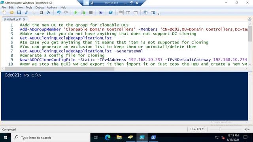Open the toolbar overflow options
Image resolution: width=253 pixels, height=142 pixels.
(158, 14)
